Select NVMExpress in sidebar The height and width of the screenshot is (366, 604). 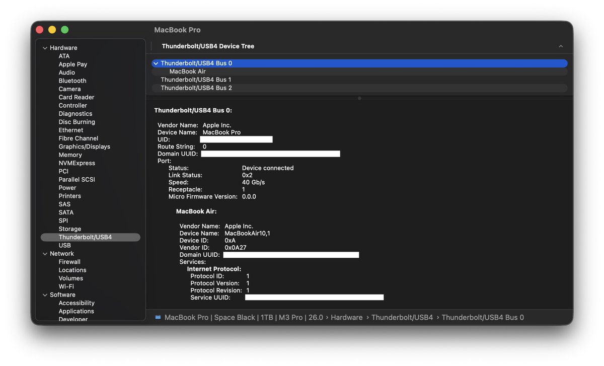77,163
